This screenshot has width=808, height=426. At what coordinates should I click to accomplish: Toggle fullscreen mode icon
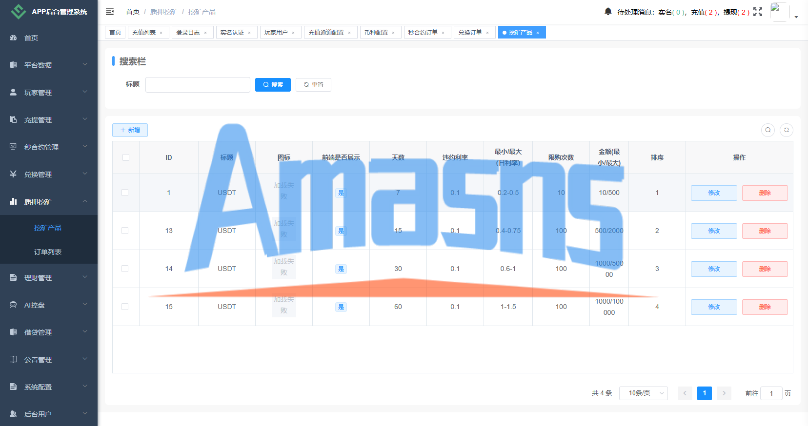(758, 12)
